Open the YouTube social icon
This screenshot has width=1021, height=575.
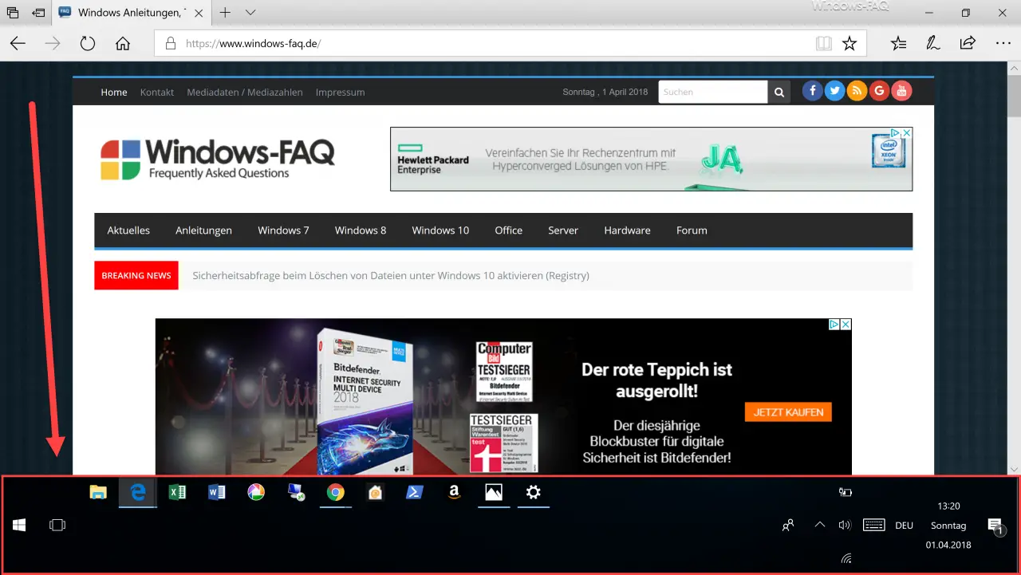point(901,91)
